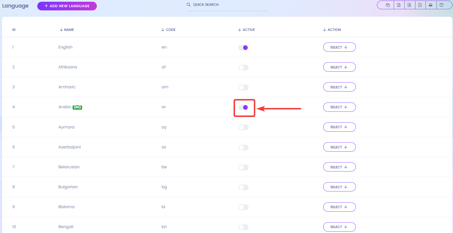This screenshot has height=233, width=453.
Task: Activate the Bulgarian language toggle
Action: point(243,187)
